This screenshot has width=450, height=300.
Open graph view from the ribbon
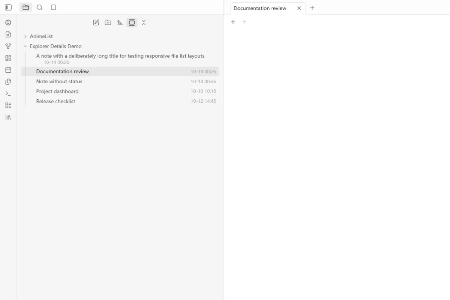8,46
